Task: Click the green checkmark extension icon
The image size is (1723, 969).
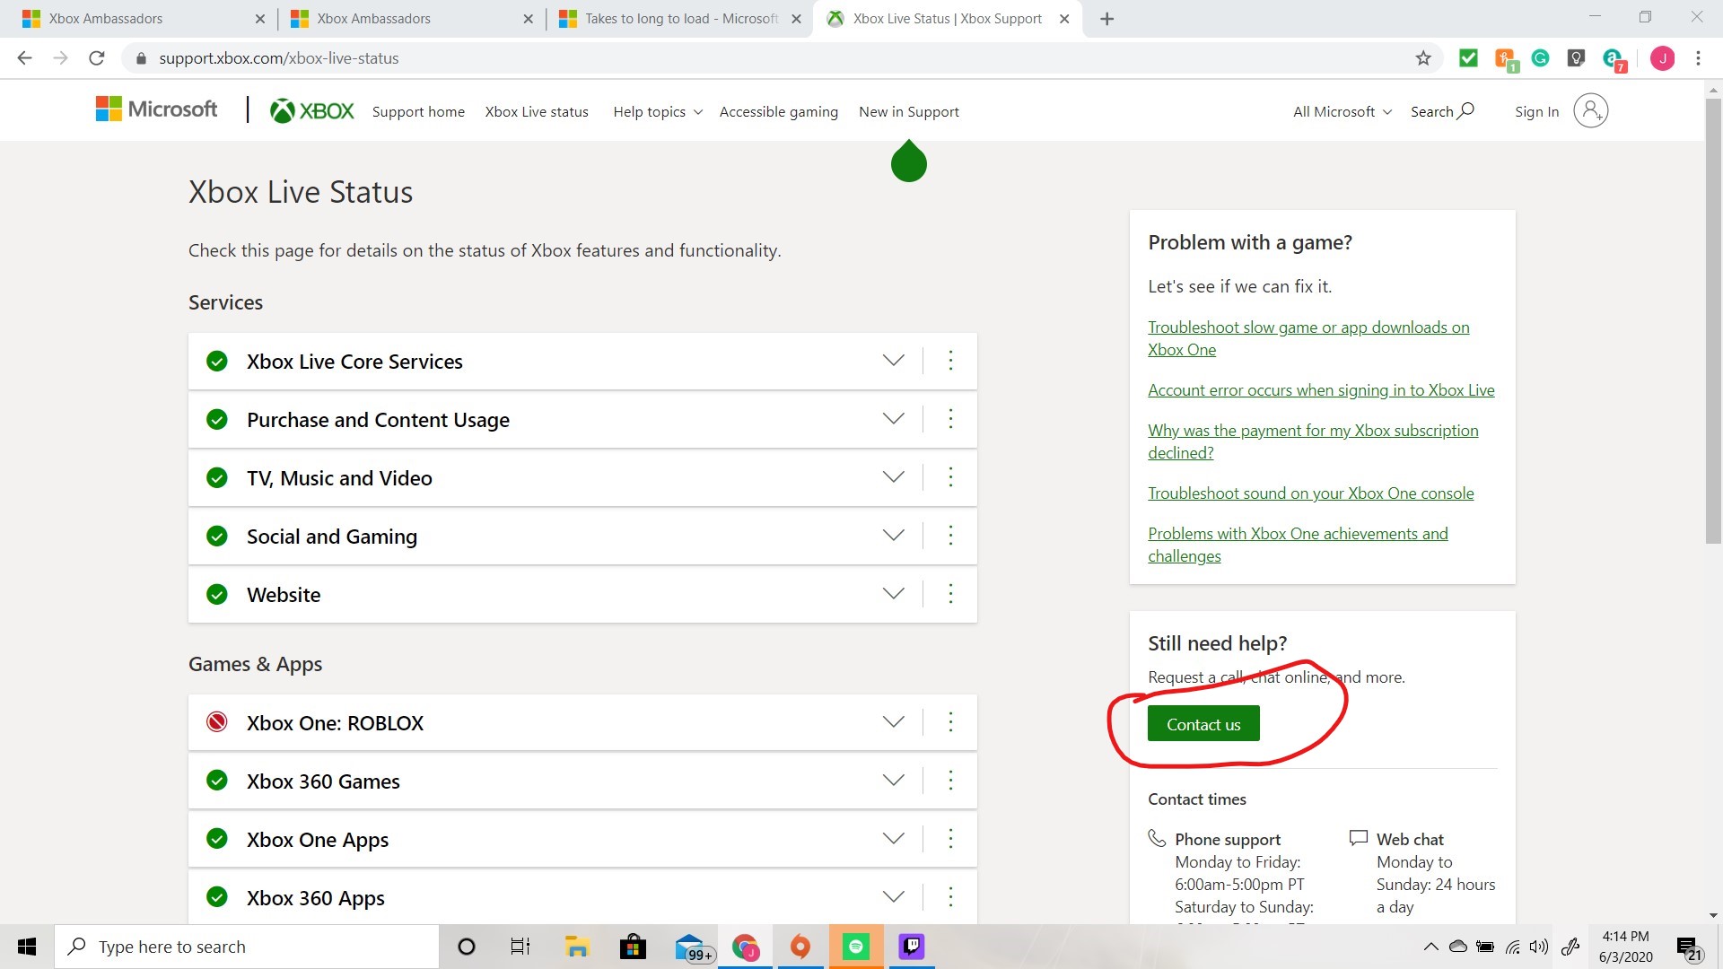Action: pyautogui.click(x=1468, y=58)
